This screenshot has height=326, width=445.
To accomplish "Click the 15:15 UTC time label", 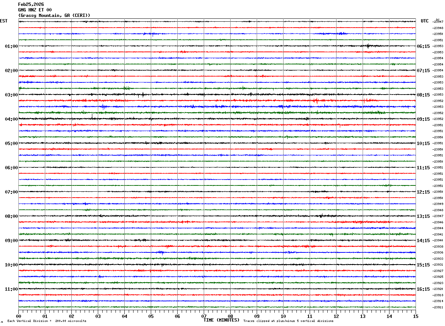I will pyautogui.click(x=423, y=265).
